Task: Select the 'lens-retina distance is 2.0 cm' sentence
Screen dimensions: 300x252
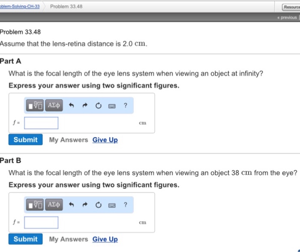Action: tap(74, 44)
